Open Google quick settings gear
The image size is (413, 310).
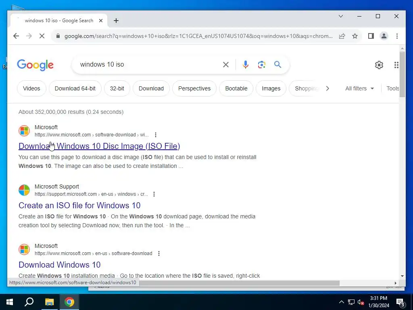tap(379, 65)
